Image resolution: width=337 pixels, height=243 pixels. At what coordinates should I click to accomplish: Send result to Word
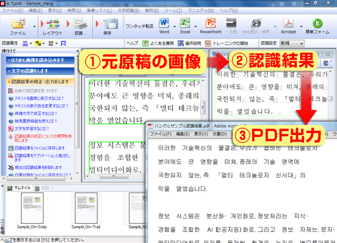(x=164, y=23)
